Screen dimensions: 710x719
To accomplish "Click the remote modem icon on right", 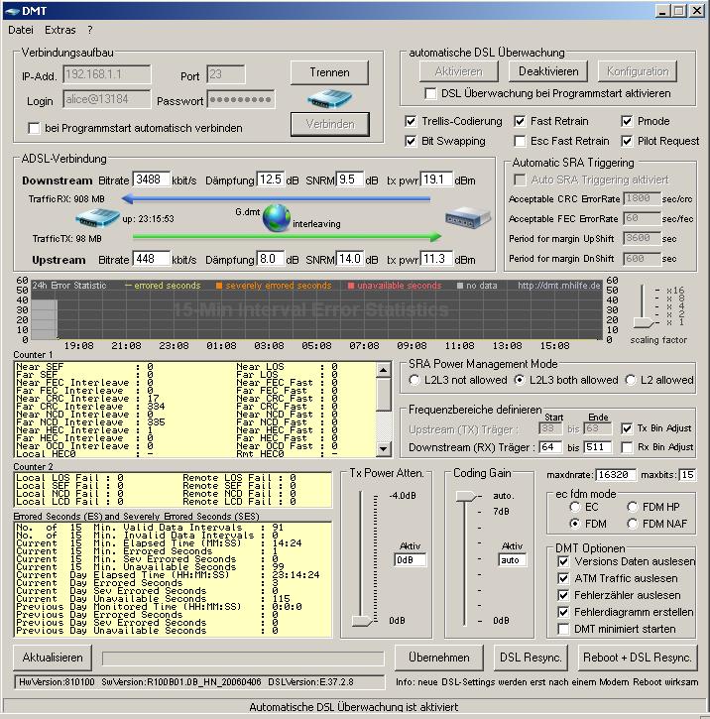I will pos(462,217).
